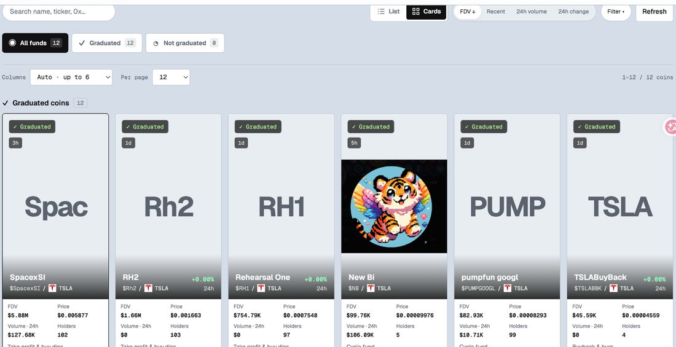Sort coins by 24h change
This screenshot has height=347, width=676.
573,12
